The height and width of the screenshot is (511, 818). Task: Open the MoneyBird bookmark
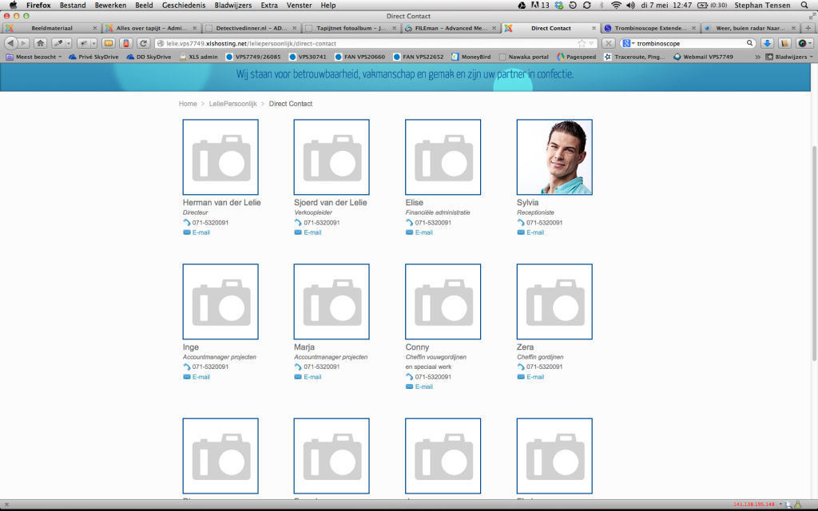coord(476,57)
